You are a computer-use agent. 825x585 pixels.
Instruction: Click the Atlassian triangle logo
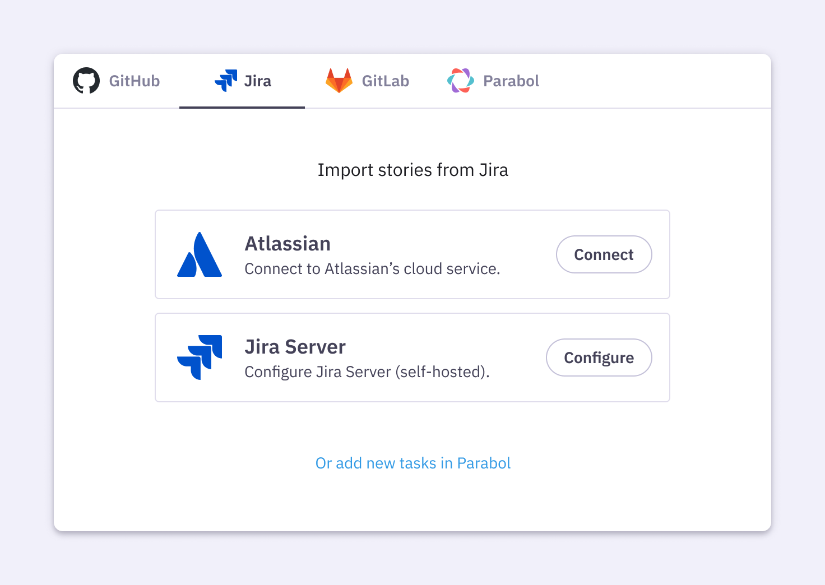[x=200, y=254]
